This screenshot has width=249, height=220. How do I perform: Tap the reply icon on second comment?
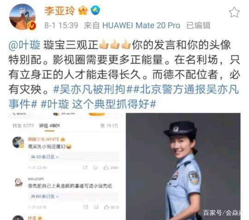click(x=96, y=207)
